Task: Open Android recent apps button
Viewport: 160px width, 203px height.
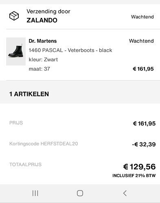Action: coord(35,193)
